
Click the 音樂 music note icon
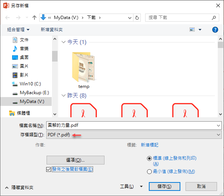tap(15, 49)
